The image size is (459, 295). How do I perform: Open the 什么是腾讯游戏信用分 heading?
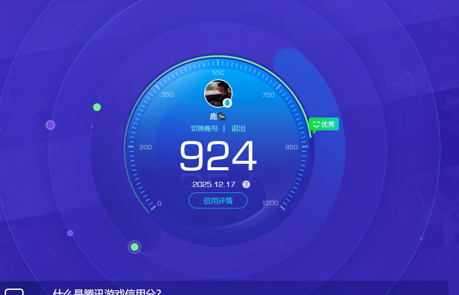[x=107, y=292]
